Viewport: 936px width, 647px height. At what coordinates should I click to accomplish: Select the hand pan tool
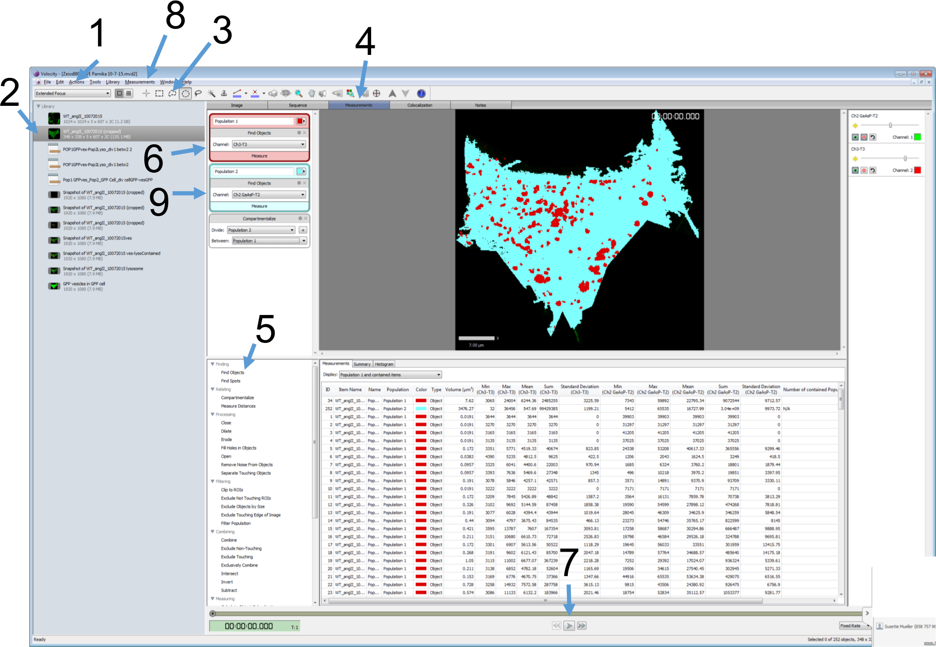click(x=311, y=93)
